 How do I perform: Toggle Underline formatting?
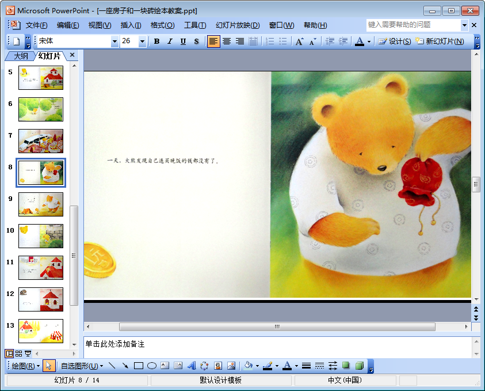click(183, 41)
